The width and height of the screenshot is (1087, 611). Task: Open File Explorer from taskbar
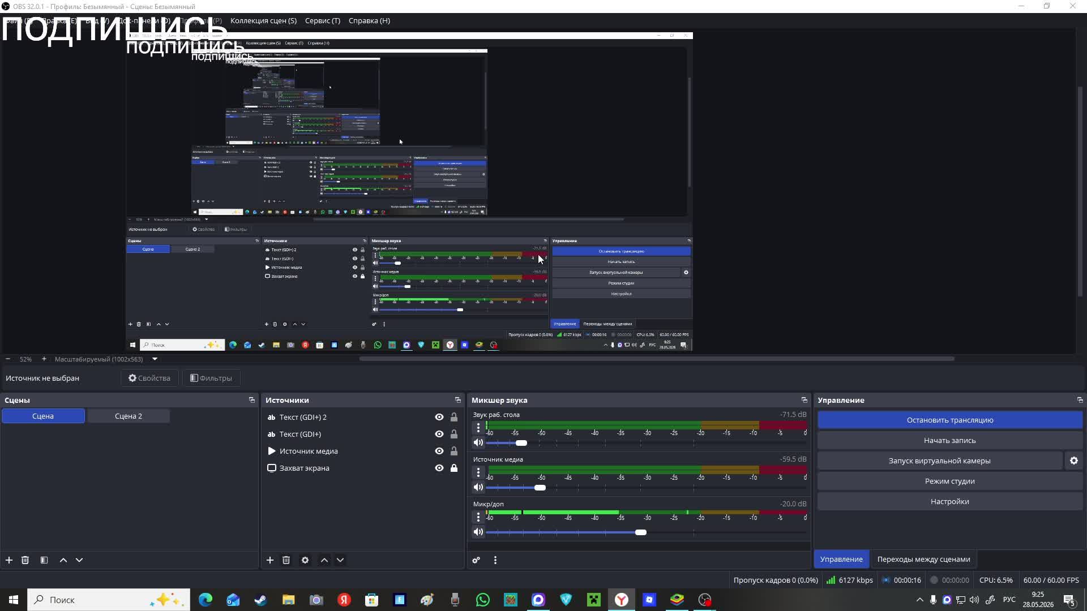[288, 600]
